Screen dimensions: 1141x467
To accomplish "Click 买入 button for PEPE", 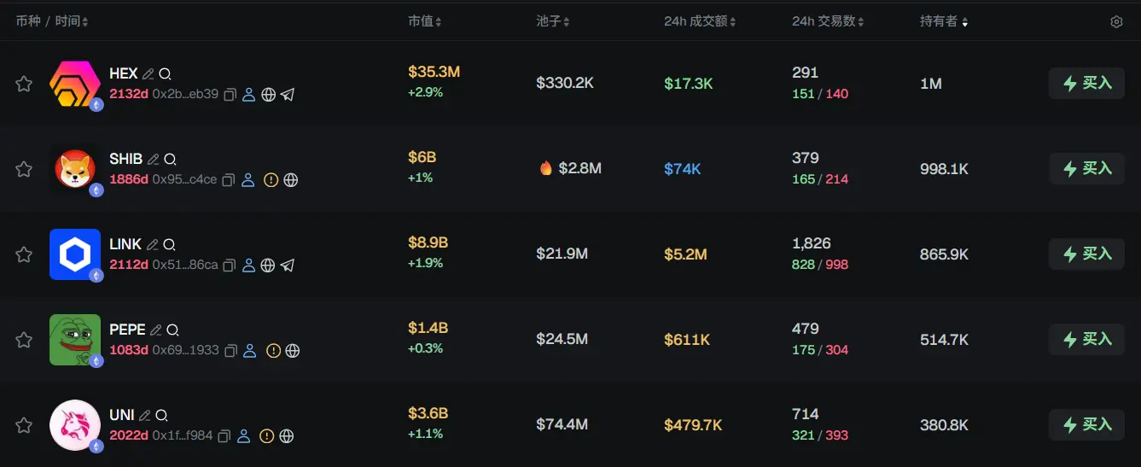I will point(1086,339).
